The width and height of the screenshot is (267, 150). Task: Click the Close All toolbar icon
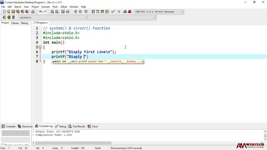click(27, 12)
